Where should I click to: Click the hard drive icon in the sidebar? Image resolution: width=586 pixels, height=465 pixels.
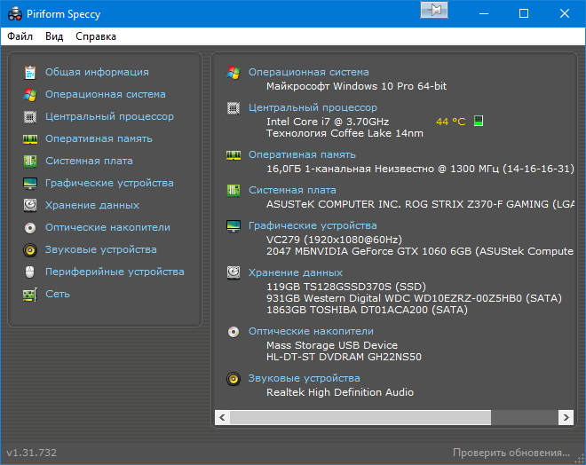point(30,205)
